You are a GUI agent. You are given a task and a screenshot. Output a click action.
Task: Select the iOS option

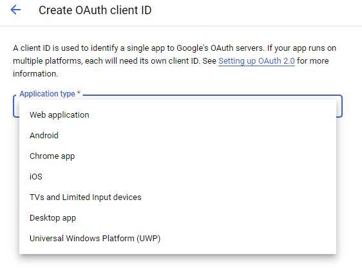[178, 176]
